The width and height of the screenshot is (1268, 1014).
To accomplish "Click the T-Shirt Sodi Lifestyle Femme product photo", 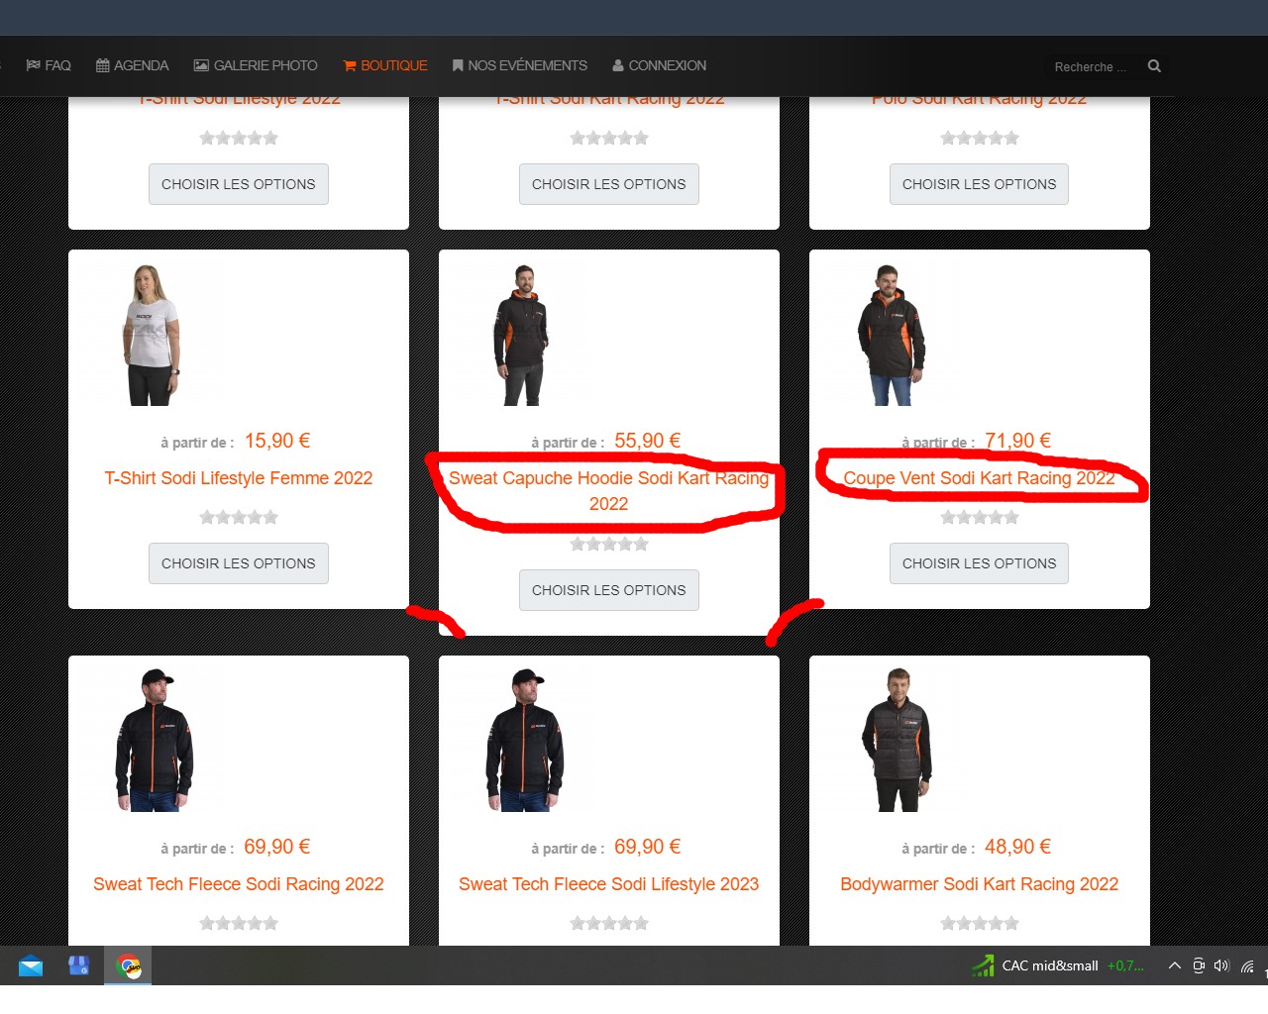I will (x=152, y=336).
